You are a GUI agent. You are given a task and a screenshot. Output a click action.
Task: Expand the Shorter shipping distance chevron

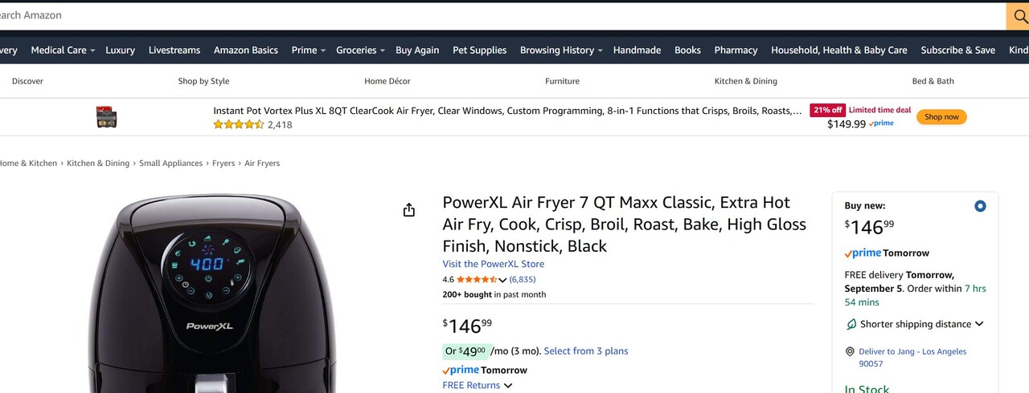(x=979, y=324)
